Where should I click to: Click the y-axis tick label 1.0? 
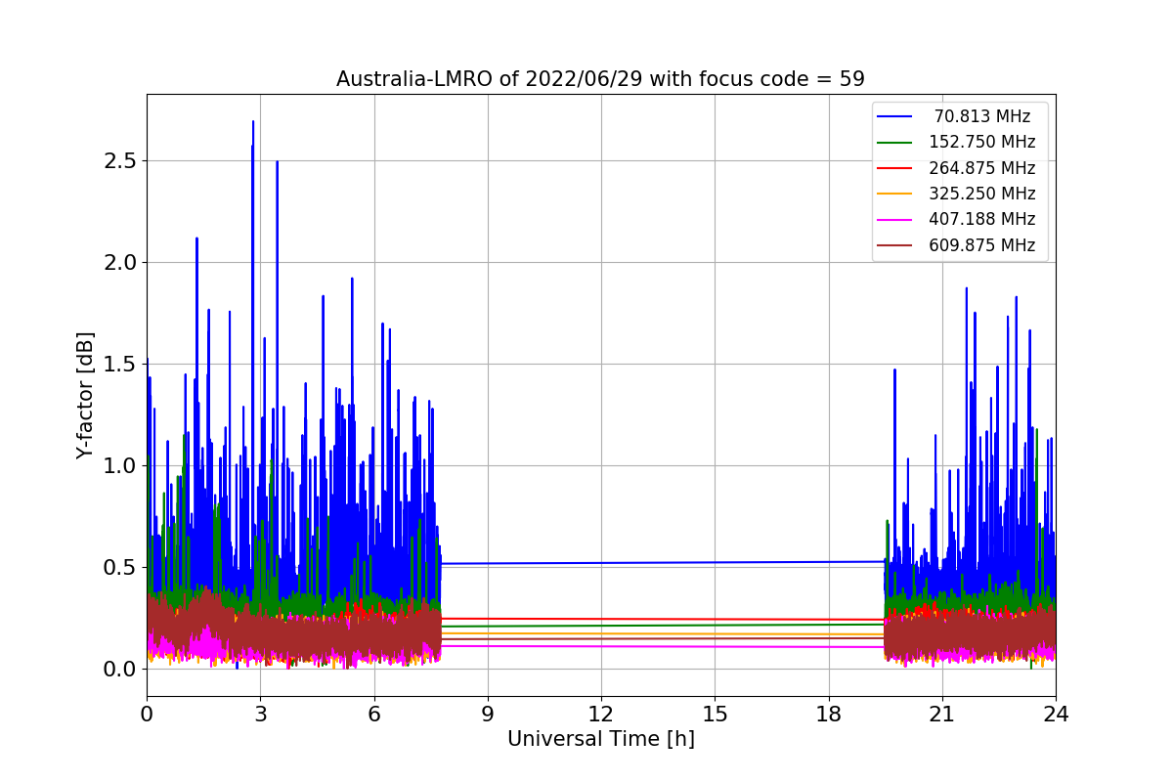(120, 465)
